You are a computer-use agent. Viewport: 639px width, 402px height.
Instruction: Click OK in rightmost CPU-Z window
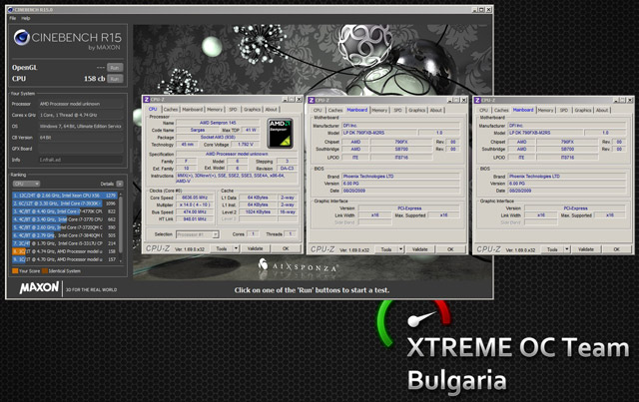coord(617,249)
